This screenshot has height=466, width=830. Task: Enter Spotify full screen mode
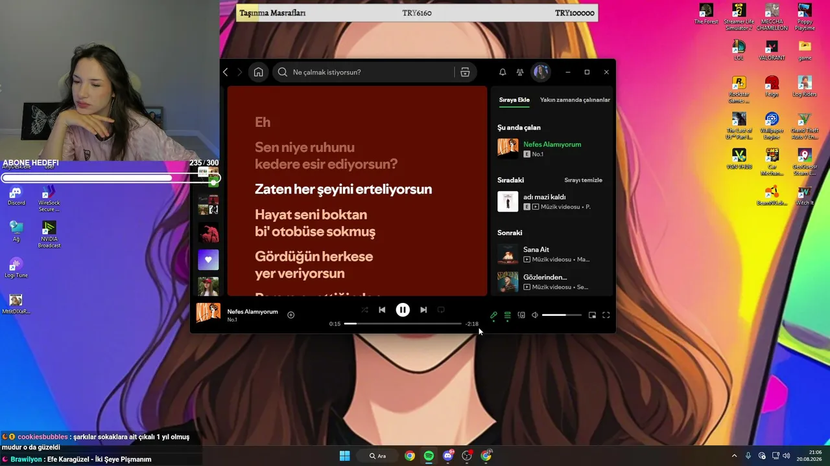606,315
